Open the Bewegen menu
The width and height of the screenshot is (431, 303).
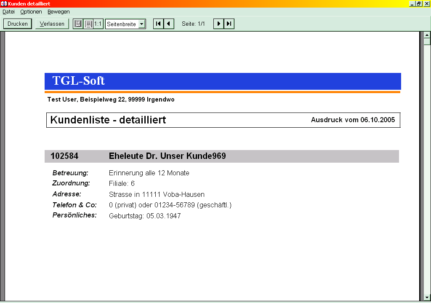(59, 11)
